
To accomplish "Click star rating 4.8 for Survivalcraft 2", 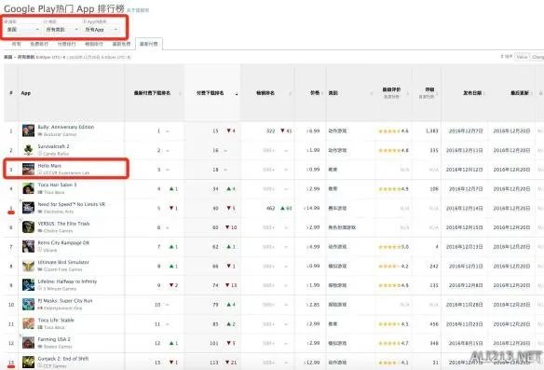I will (393, 150).
